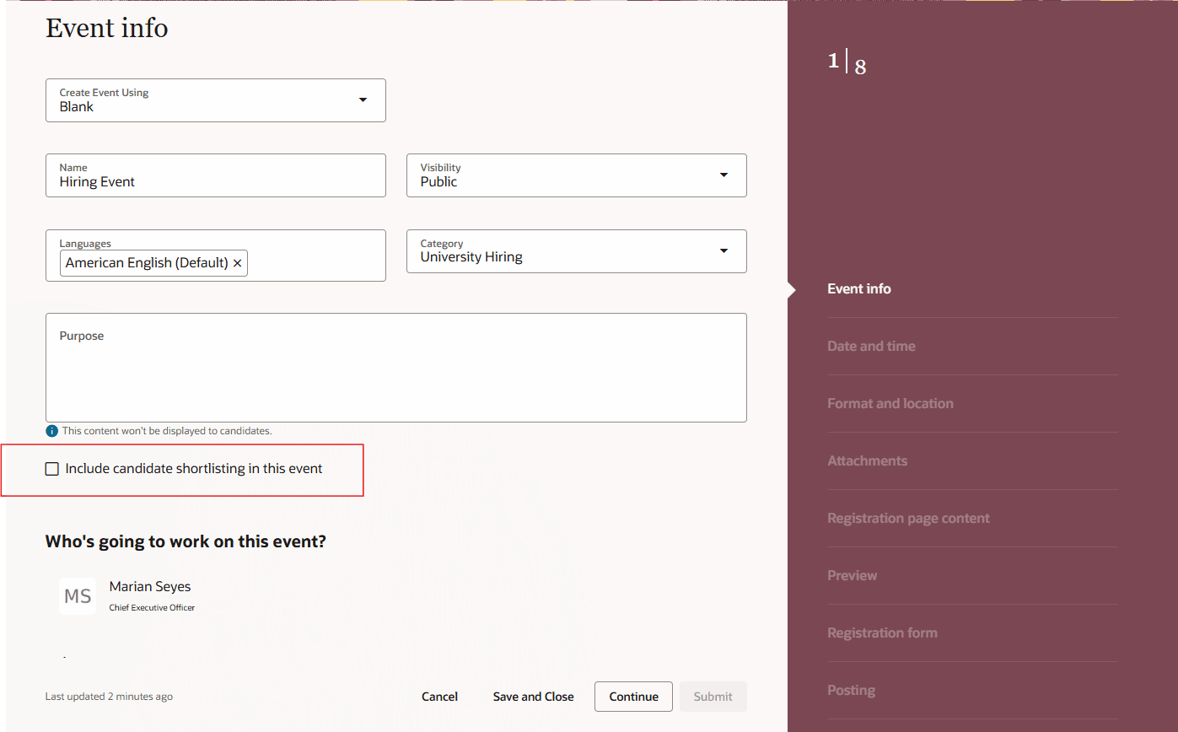Go to the Registration form step

882,632
